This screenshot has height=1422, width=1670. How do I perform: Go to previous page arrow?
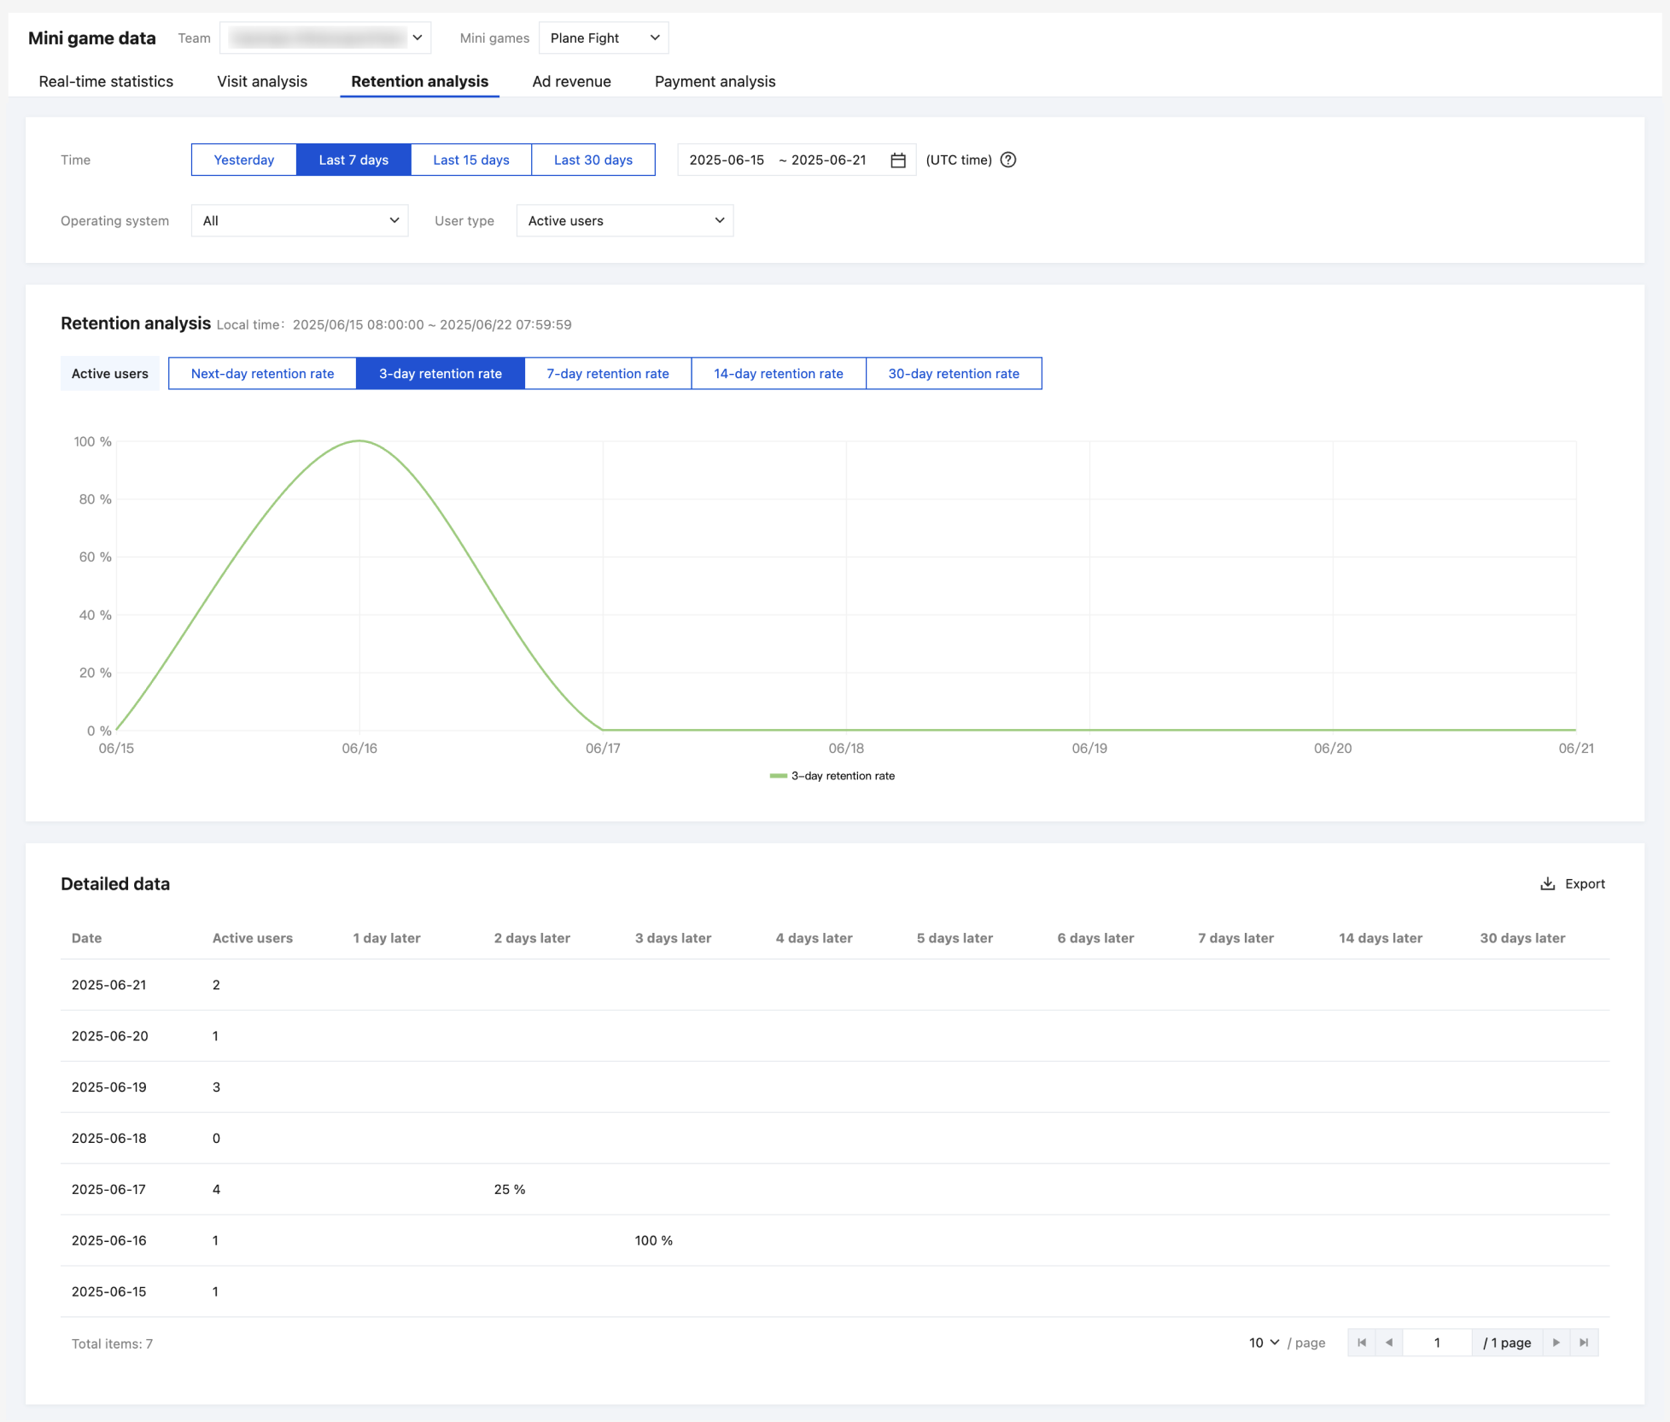[x=1389, y=1343]
